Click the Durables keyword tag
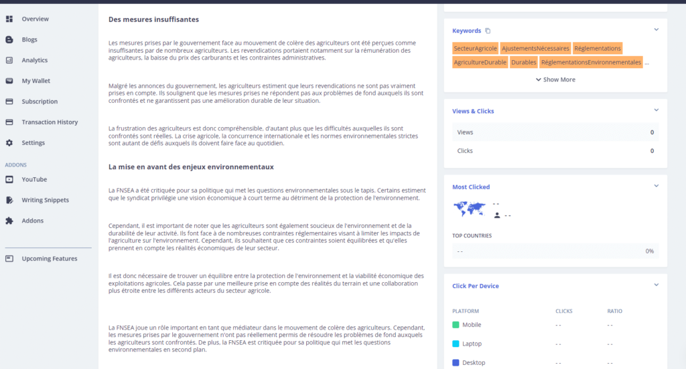Screen dimensions: 686x369 [x=524, y=62]
